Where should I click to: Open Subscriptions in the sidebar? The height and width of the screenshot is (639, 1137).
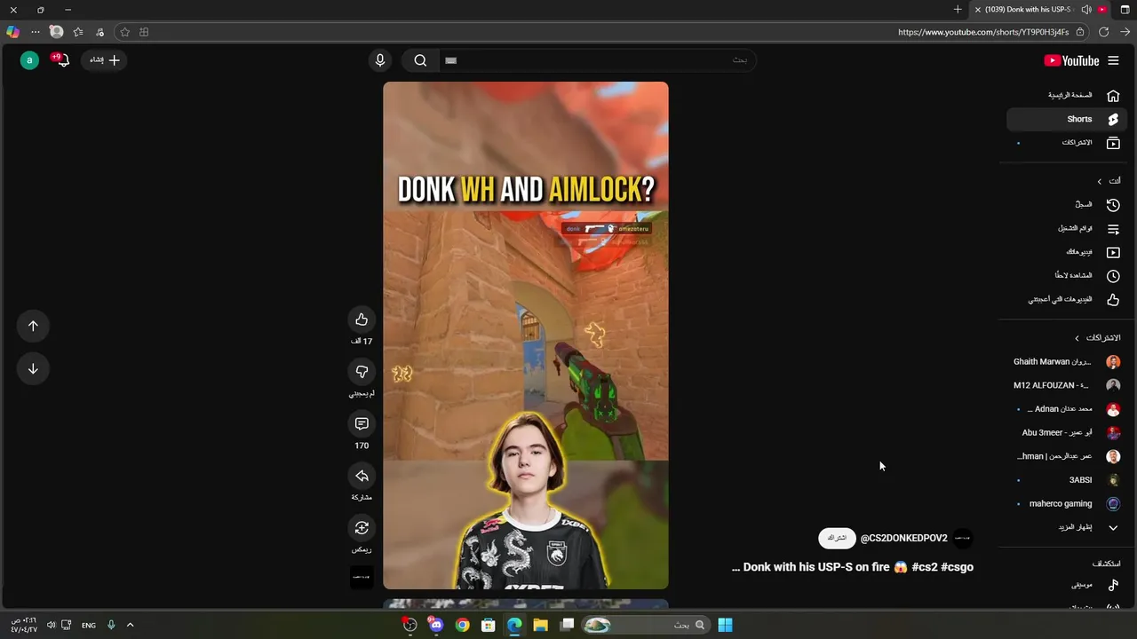(1069, 143)
